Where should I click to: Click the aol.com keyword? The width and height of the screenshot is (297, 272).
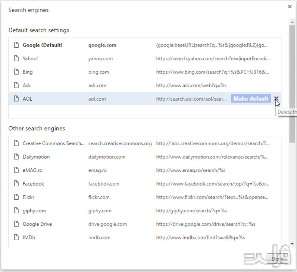tap(97, 99)
